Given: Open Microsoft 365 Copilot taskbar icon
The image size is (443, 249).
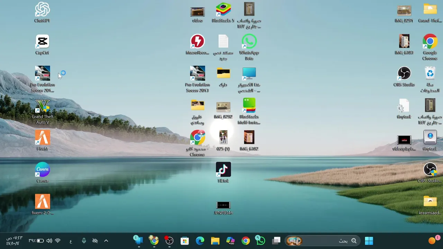Looking at the screenshot, I should 230,241.
